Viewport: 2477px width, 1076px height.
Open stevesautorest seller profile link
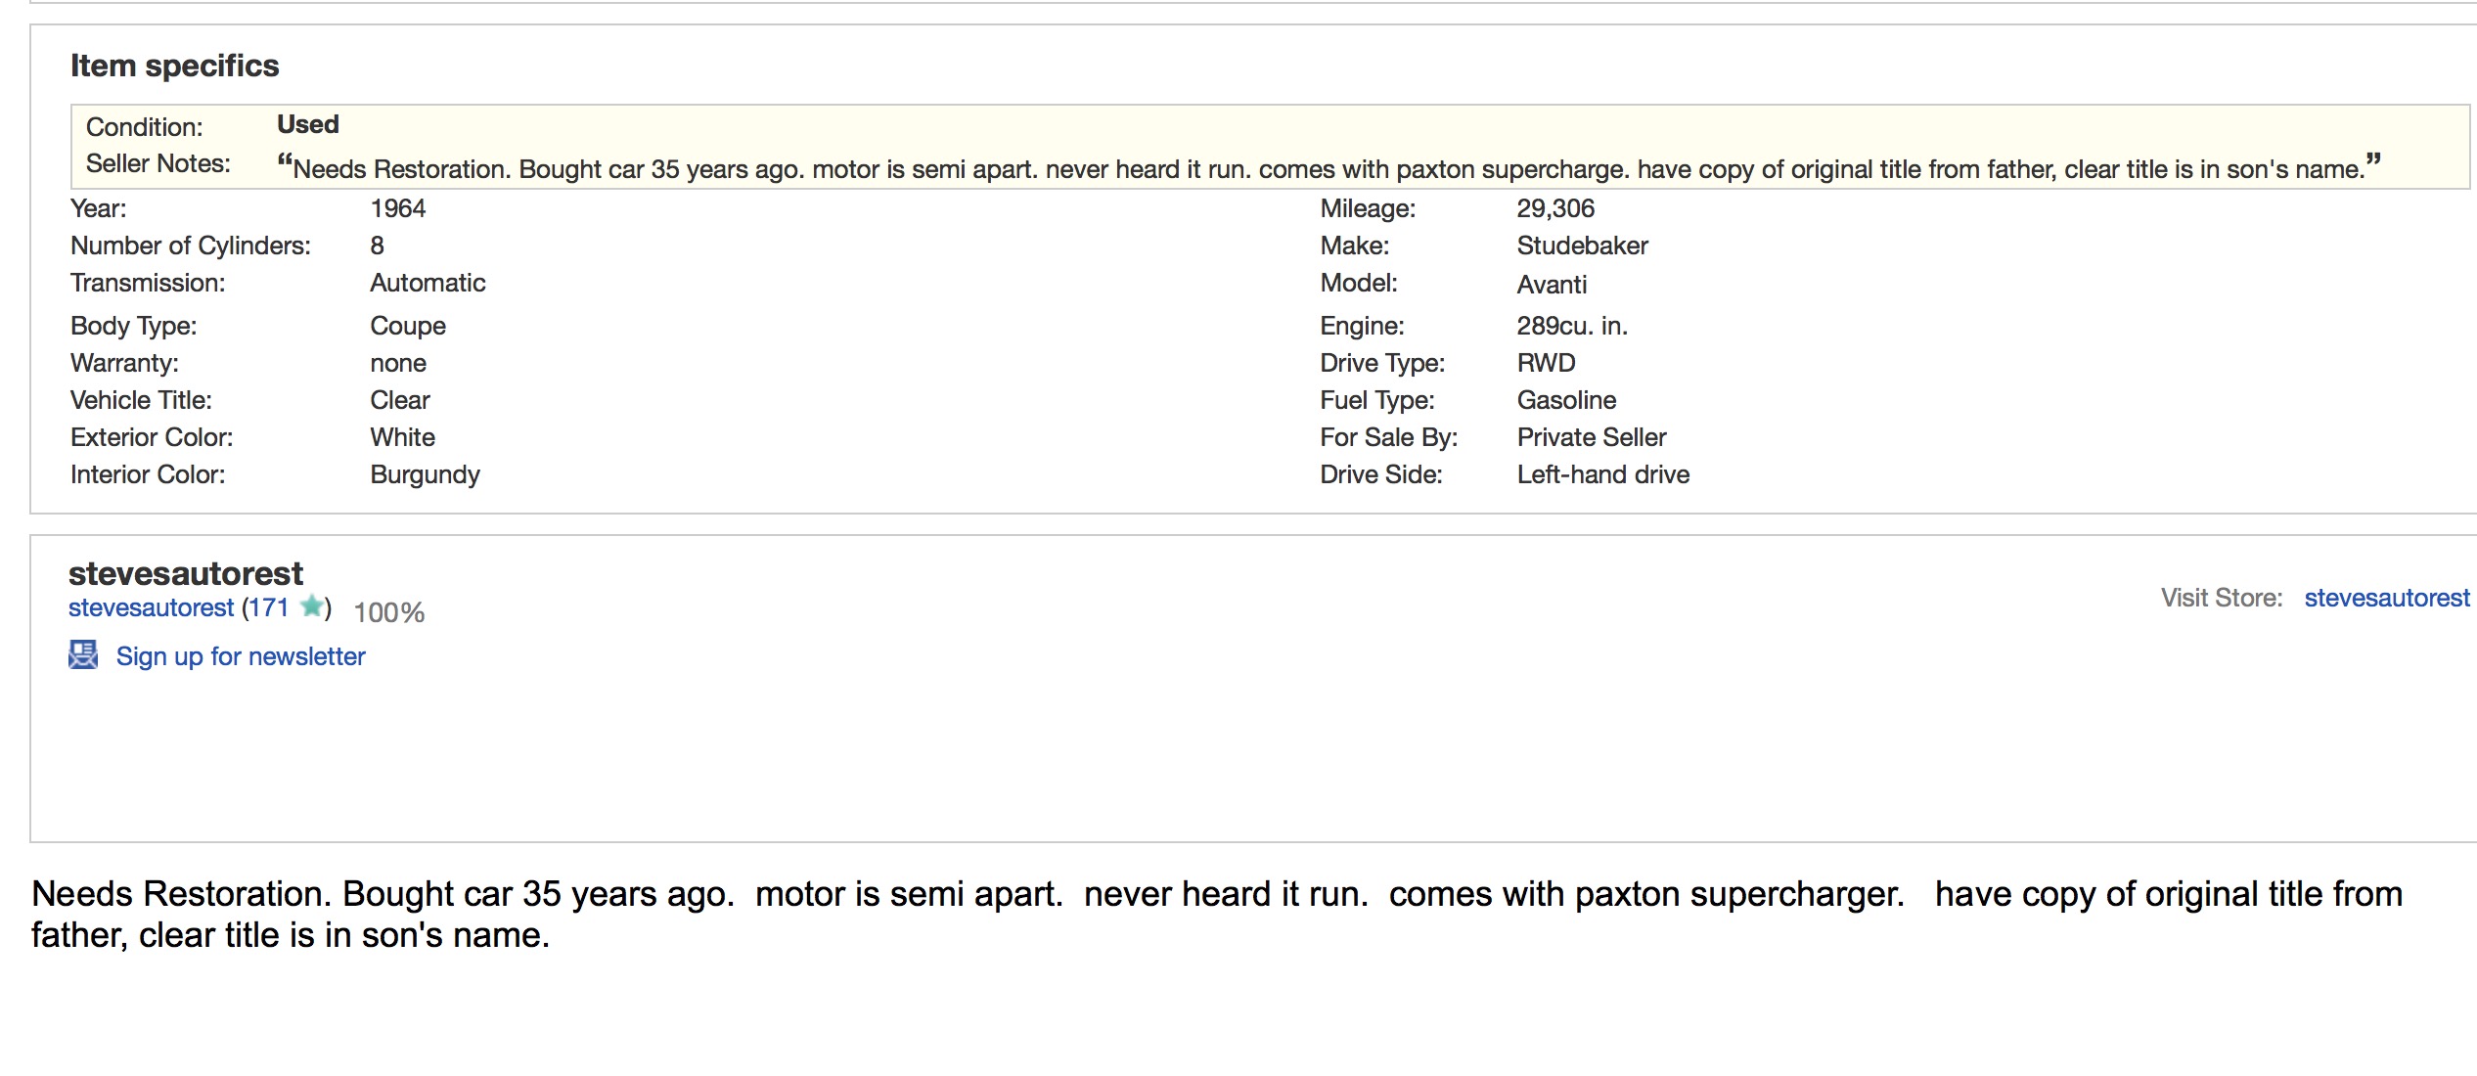click(x=151, y=608)
